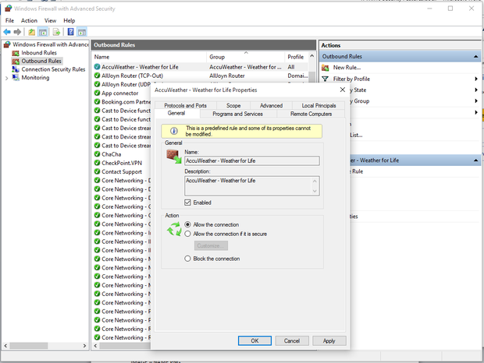Open the Action menu

29,20
